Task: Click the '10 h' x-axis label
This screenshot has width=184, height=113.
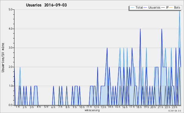Action: (x=82, y=107)
